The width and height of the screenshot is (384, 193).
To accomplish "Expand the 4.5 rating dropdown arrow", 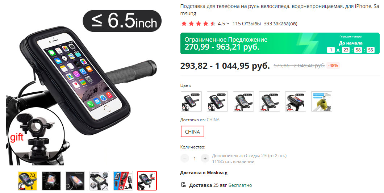I will pos(228,24).
